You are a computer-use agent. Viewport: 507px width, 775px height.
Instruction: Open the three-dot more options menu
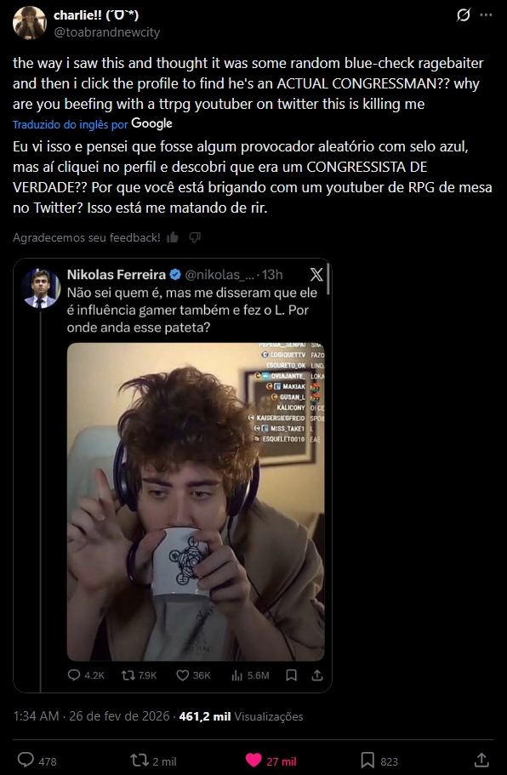coord(487,14)
